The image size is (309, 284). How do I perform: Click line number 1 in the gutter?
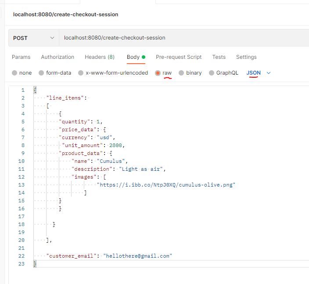(23, 90)
